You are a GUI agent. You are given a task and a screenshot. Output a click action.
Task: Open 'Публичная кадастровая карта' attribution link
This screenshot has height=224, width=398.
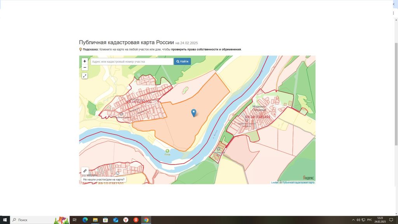(x=298, y=182)
